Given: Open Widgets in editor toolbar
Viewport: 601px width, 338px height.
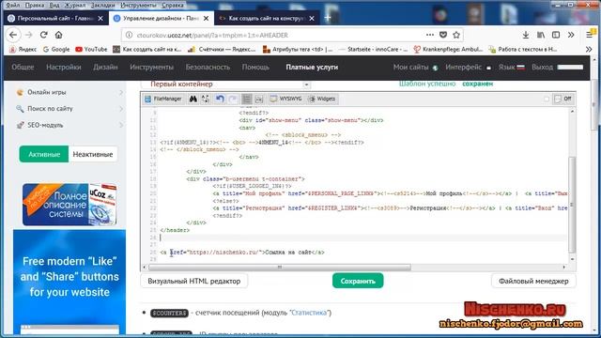Looking at the screenshot, I should pyautogui.click(x=322, y=99).
